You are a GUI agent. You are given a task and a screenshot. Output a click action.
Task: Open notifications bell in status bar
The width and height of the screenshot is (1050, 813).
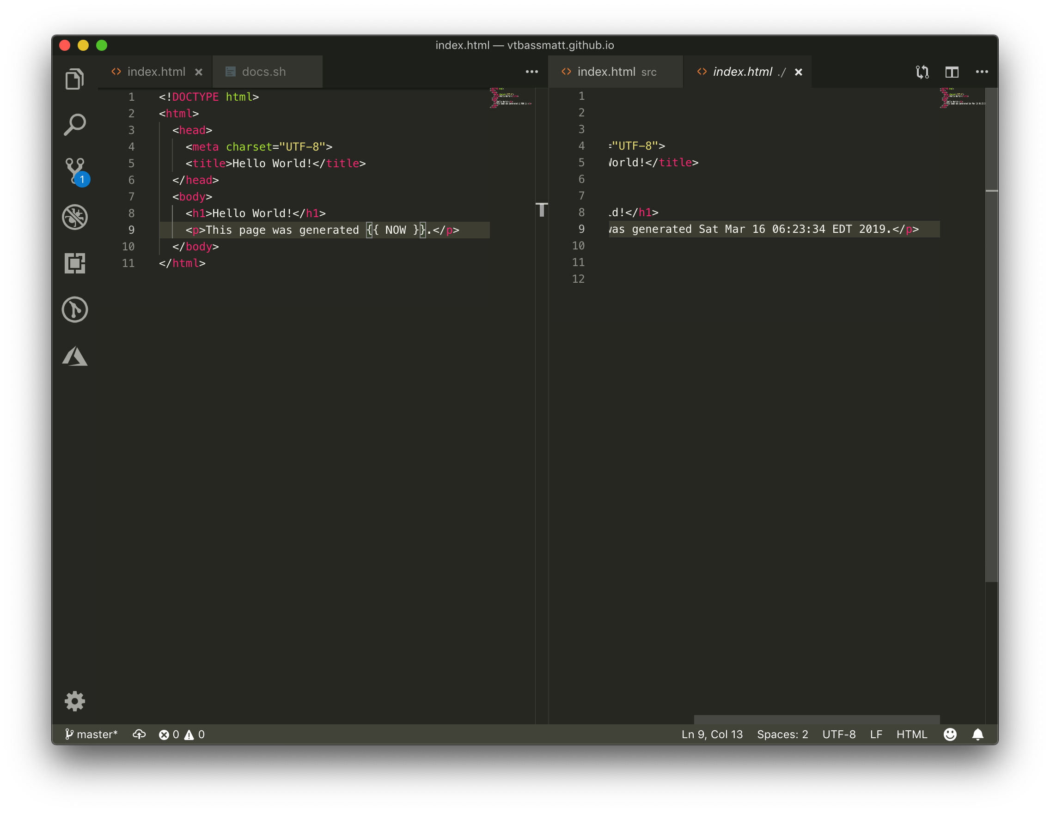tap(977, 734)
